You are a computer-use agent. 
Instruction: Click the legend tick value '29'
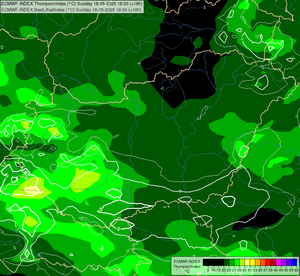click(x=239, y=270)
